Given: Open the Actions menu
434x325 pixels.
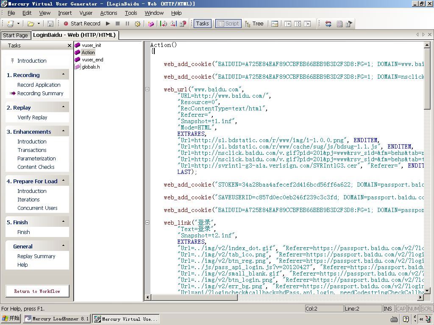Looking at the screenshot, I should pyautogui.click(x=108, y=13).
